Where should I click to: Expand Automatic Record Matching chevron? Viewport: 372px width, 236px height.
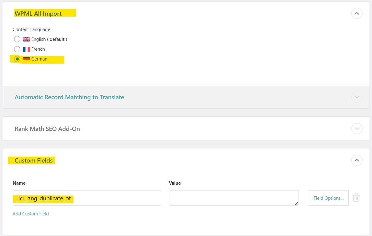(x=357, y=97)
